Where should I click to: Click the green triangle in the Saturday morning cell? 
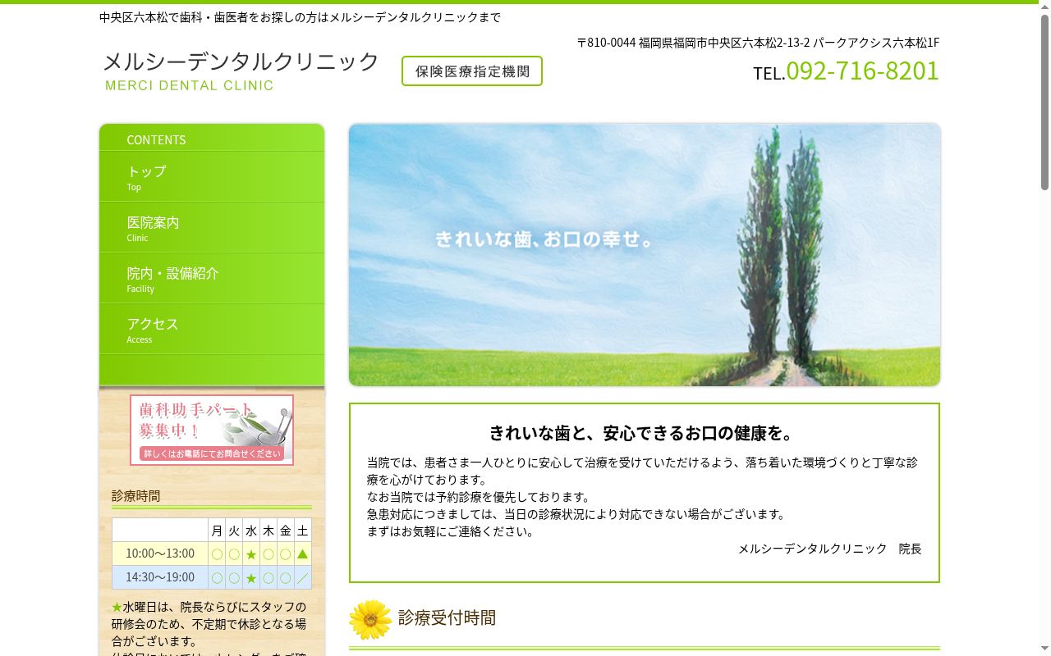(302, 554)
